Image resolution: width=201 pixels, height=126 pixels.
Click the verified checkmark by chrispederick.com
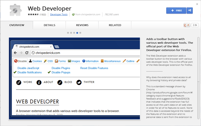(x=73, y=14)
